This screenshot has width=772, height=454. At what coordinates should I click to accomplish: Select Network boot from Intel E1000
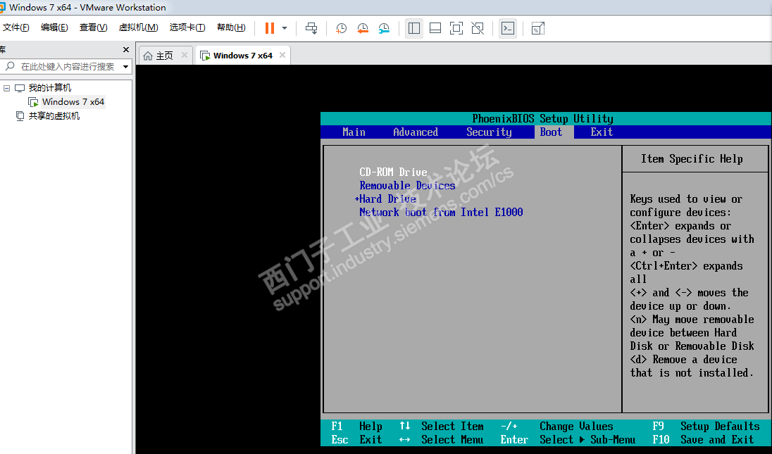pos(441,212)
